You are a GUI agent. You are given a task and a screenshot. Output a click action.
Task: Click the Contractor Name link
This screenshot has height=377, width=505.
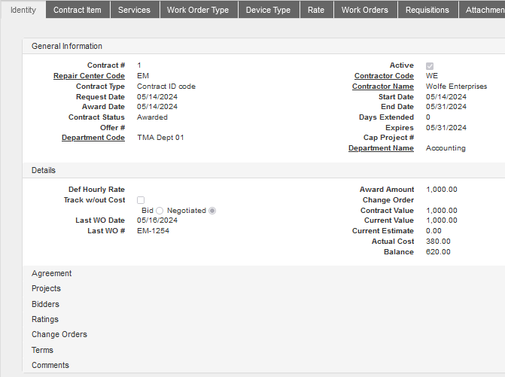tap(382, 87)
